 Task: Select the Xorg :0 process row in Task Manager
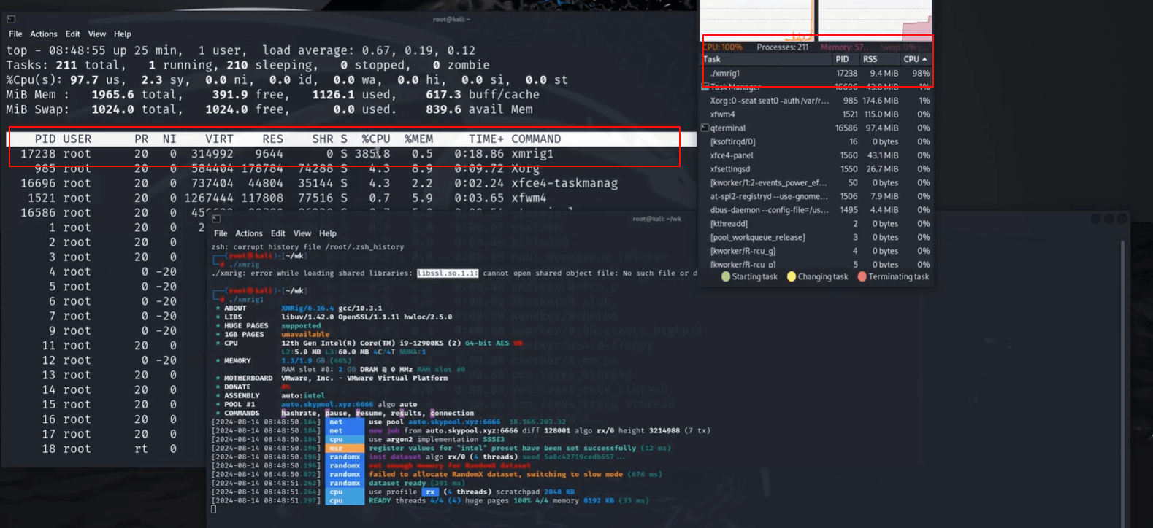pos(816,101)
